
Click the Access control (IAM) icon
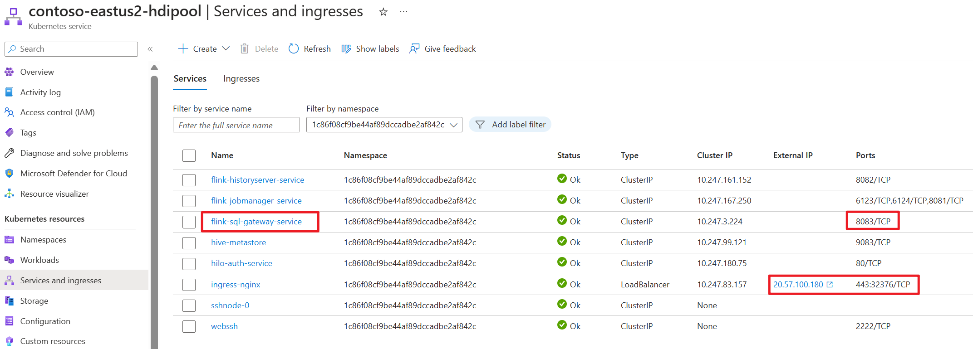pyautogui.click(x=9, y=112)
